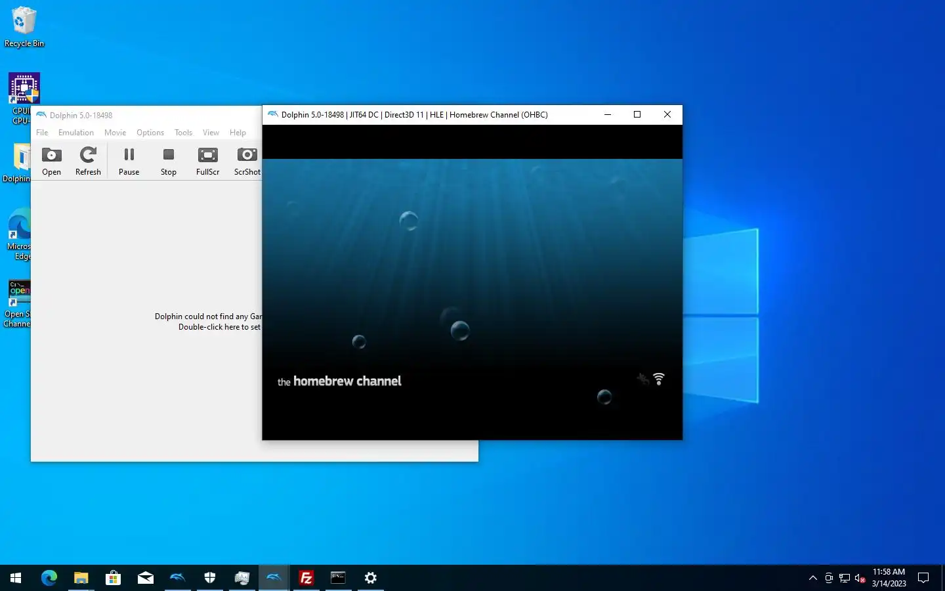This screenshot has height=591, width=945.
Task: Maximize the Homebrew Channel render window
Action: point(637,114)
